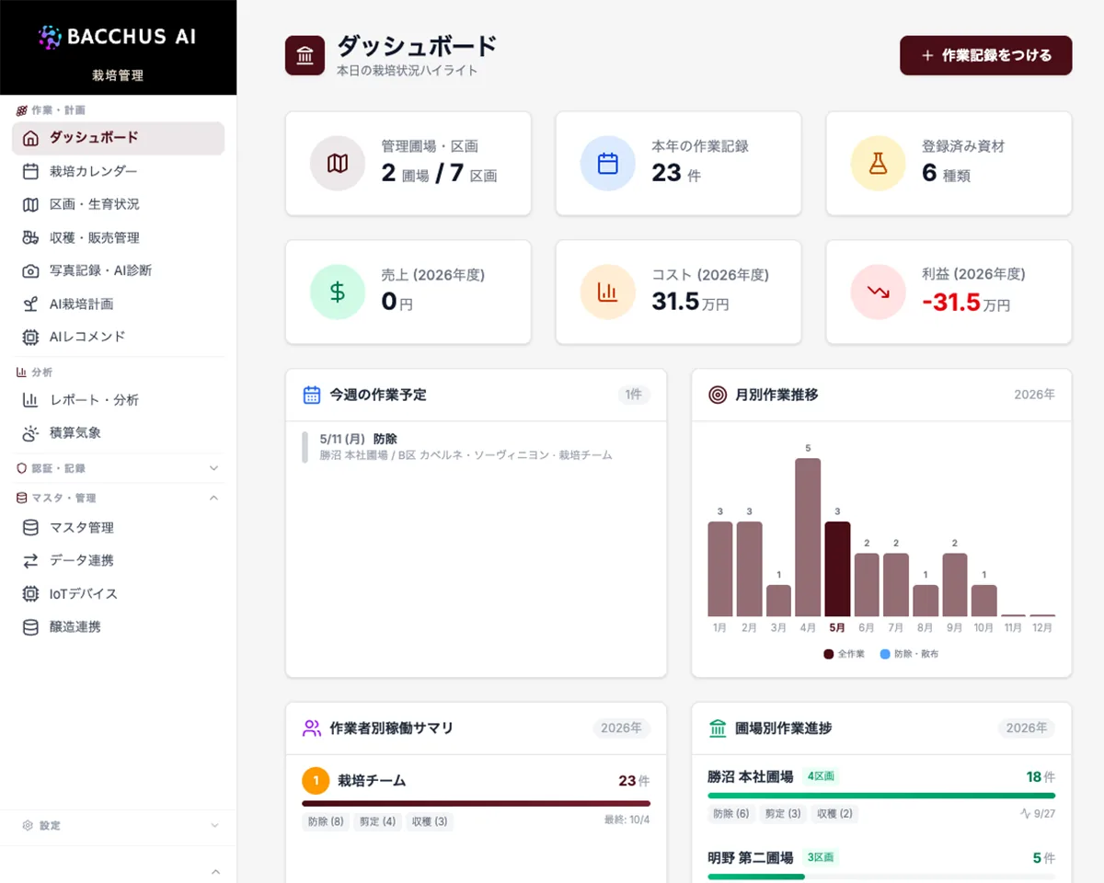
Task: Open データ連携 page
Action: click(118, 560)
